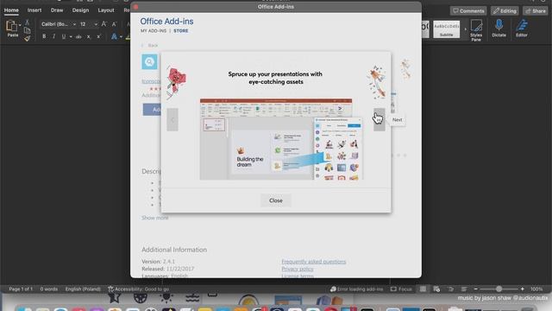Open the Editing mode menu
The height and width of the screenshot is (311, 552).
(505, 11)
